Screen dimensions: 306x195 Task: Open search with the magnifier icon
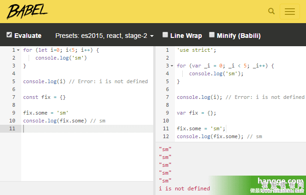(271, 12)
